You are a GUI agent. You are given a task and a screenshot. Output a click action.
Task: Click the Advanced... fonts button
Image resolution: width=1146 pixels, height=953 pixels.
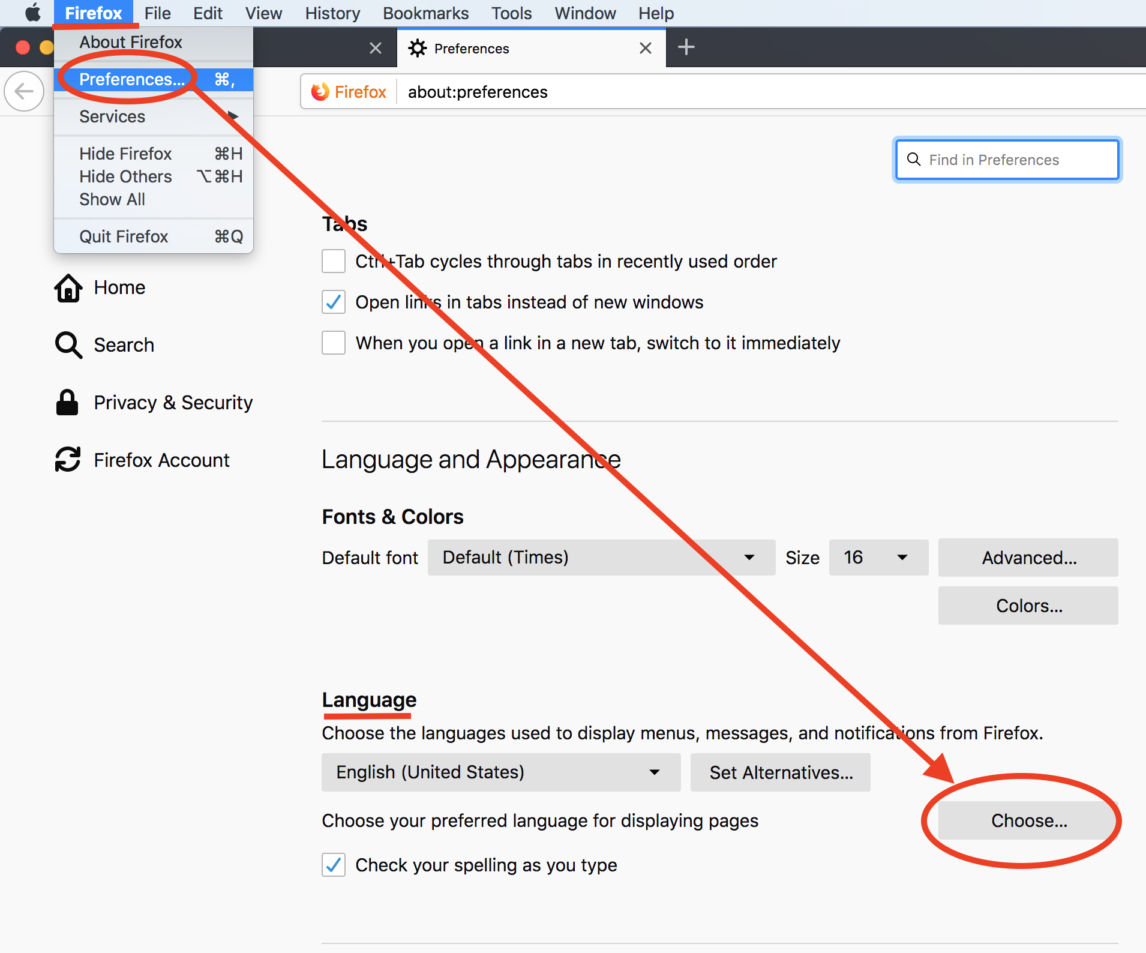pos(1028,558)
